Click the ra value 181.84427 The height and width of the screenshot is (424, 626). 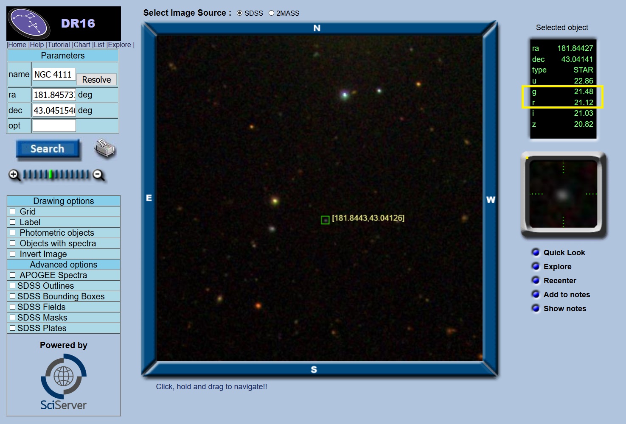[575, 48]
